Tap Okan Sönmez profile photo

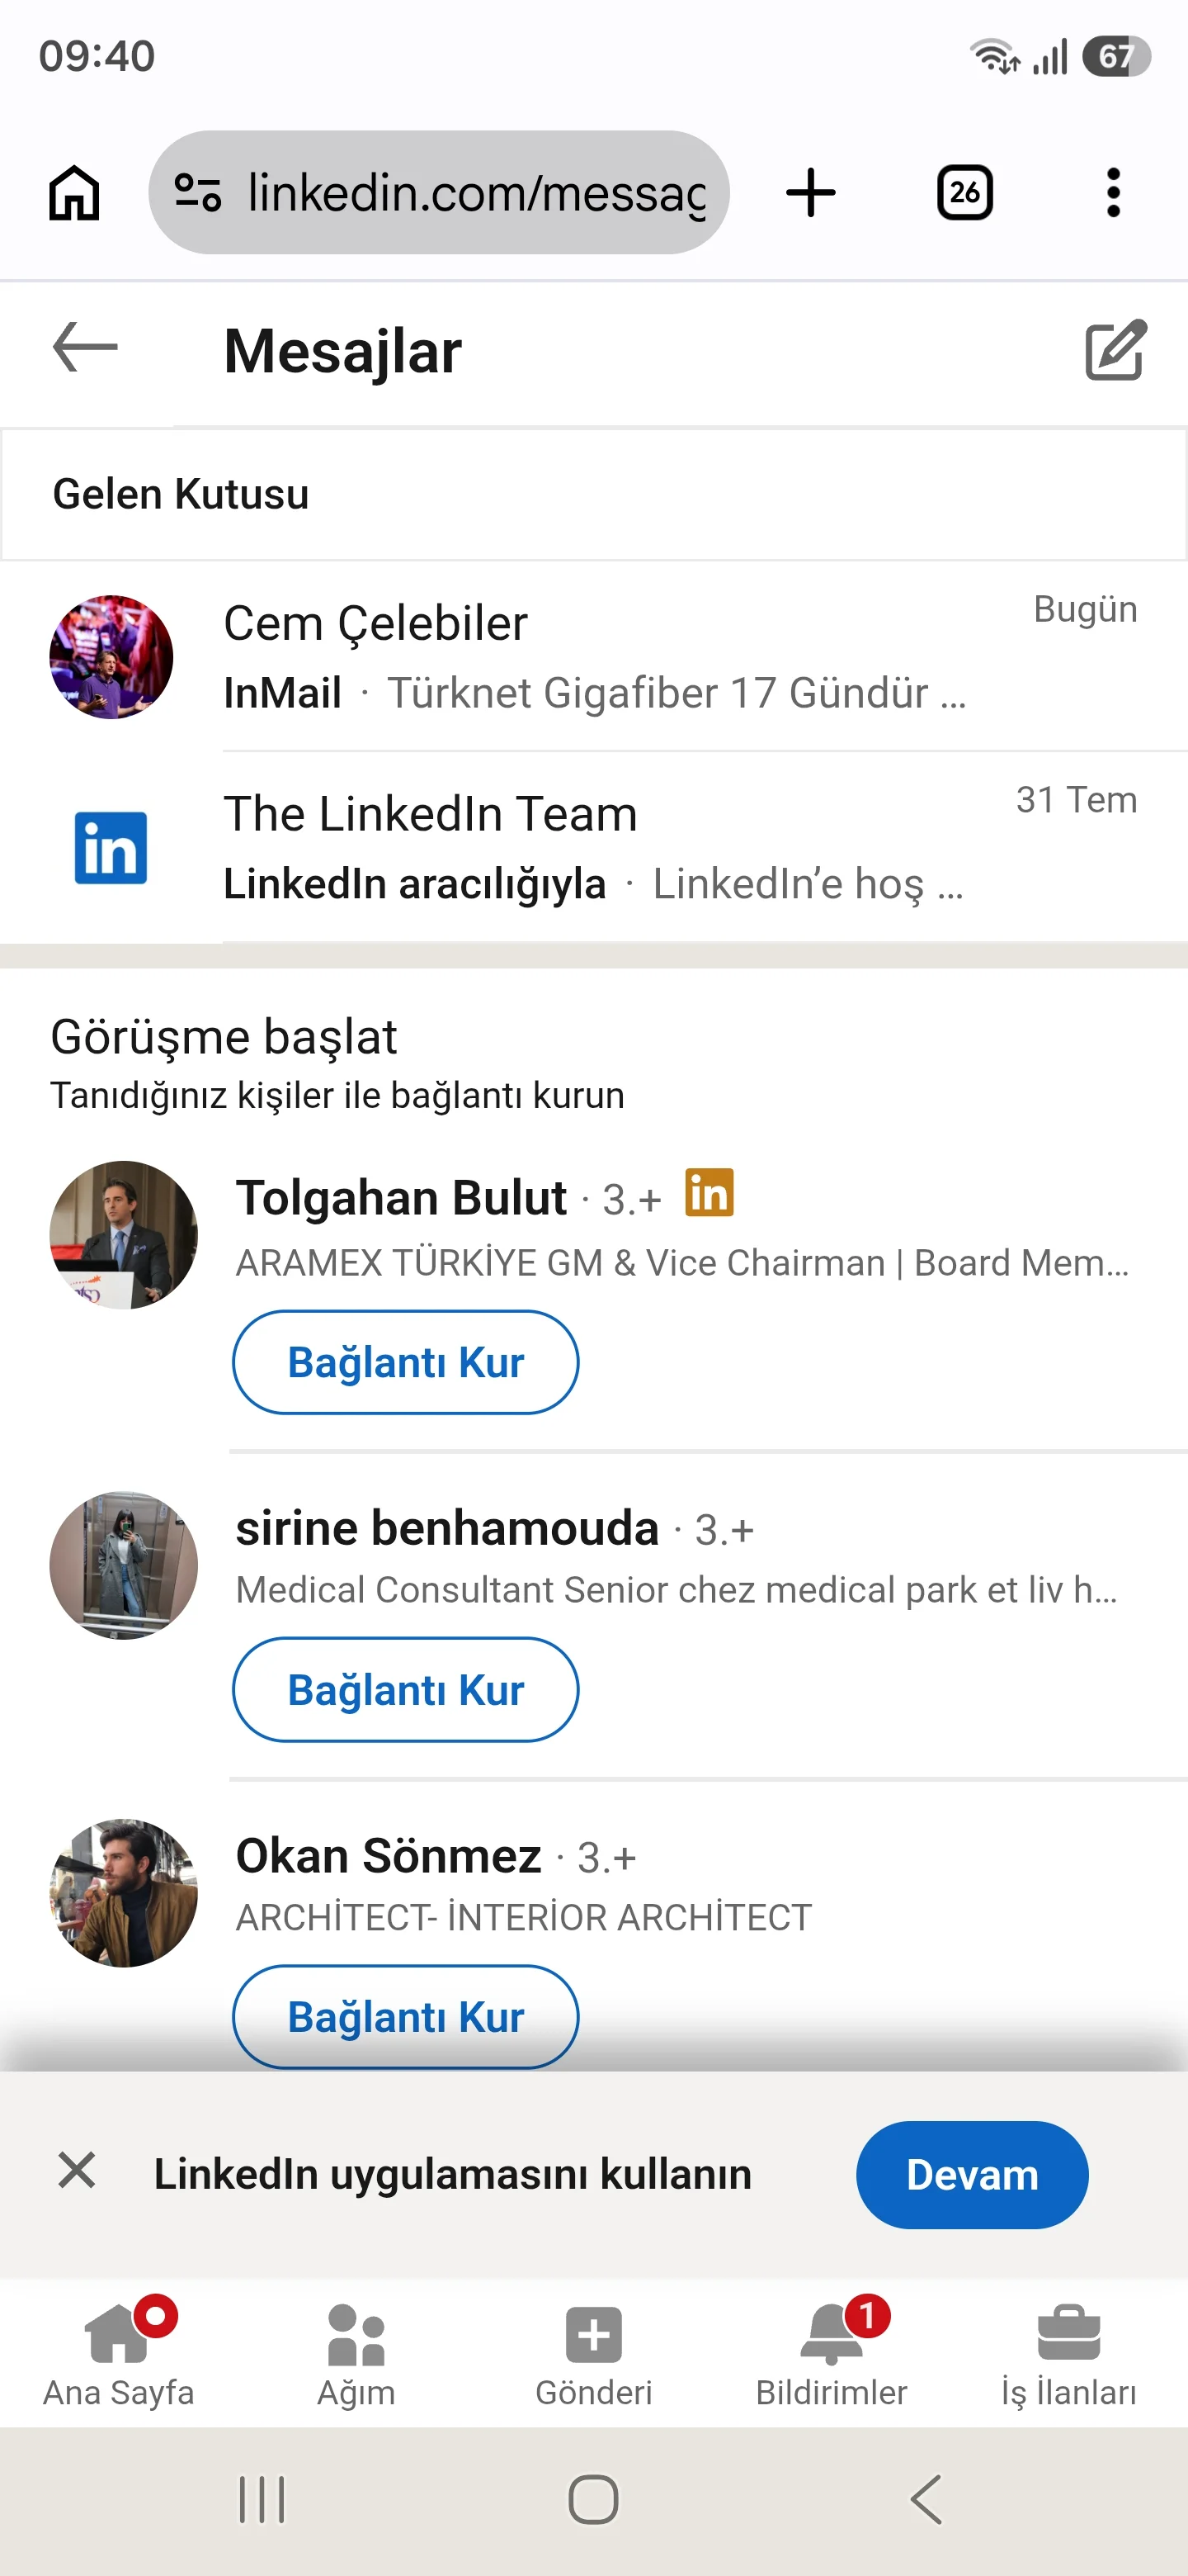pyautogui.click(x=124, y=1893)
